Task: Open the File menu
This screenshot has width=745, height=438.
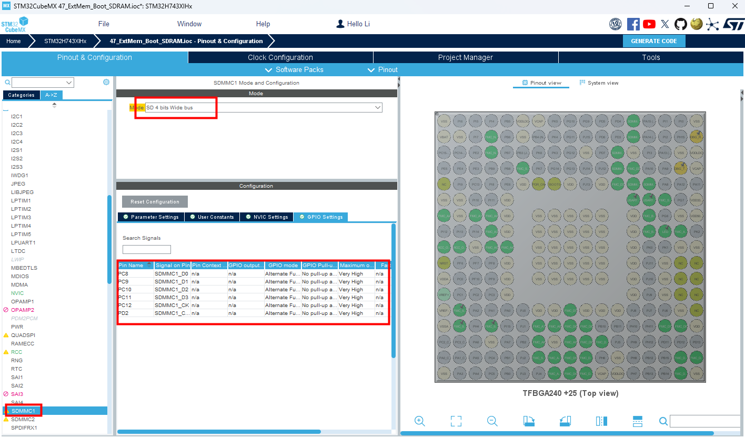Action: click(104, 24)
